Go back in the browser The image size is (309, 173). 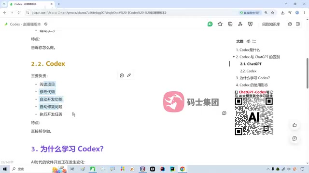tap(4, 12)
